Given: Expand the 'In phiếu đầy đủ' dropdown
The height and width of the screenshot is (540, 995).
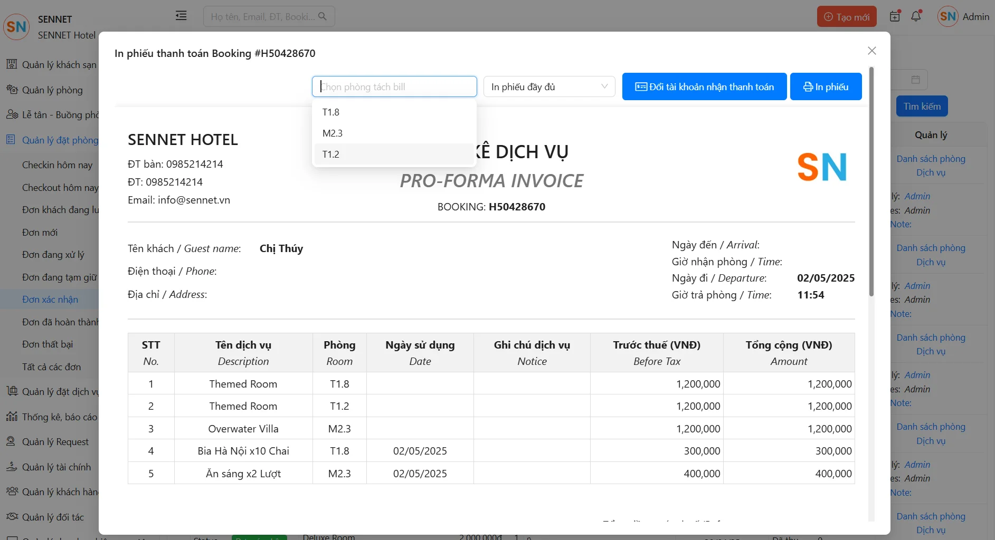Looking at the screenshot, I should [549, 87].
